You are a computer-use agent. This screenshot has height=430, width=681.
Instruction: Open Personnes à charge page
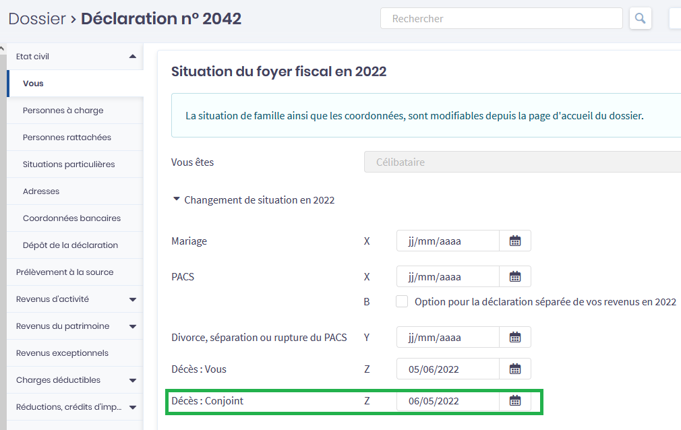(x=63, y=111)
